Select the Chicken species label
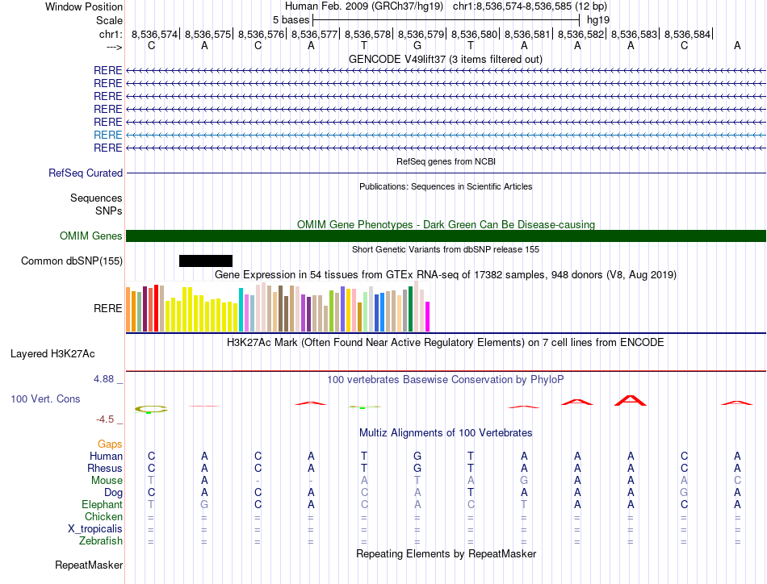 pyautogui.click(x=103, y=516)
